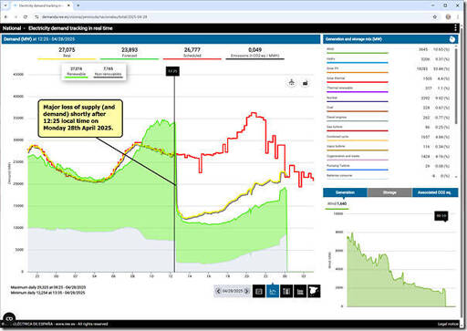The height and width of the screenshot is (331, 467).
Task: Click the factory icon above the chart
Action: [306, 83]
